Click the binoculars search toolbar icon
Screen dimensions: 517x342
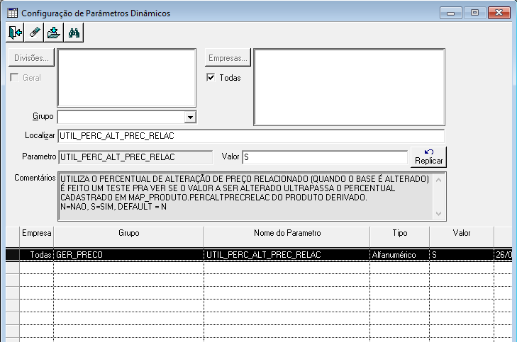[74, 33]
